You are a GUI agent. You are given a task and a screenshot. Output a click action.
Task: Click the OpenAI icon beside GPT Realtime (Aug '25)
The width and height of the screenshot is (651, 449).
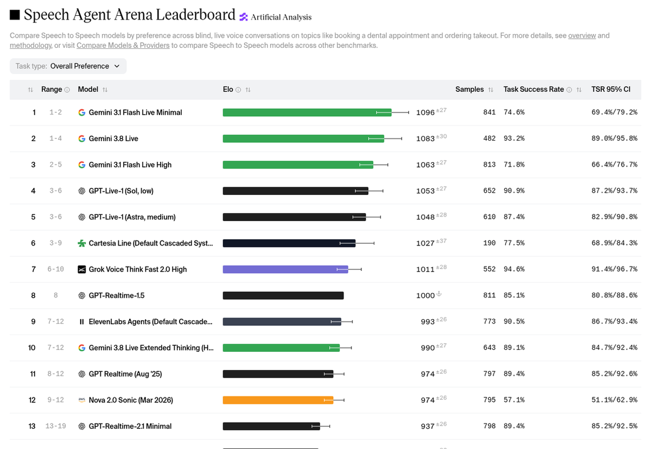point(82,374)
